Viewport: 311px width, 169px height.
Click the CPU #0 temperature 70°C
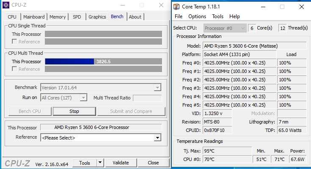(x=227, y=159)
